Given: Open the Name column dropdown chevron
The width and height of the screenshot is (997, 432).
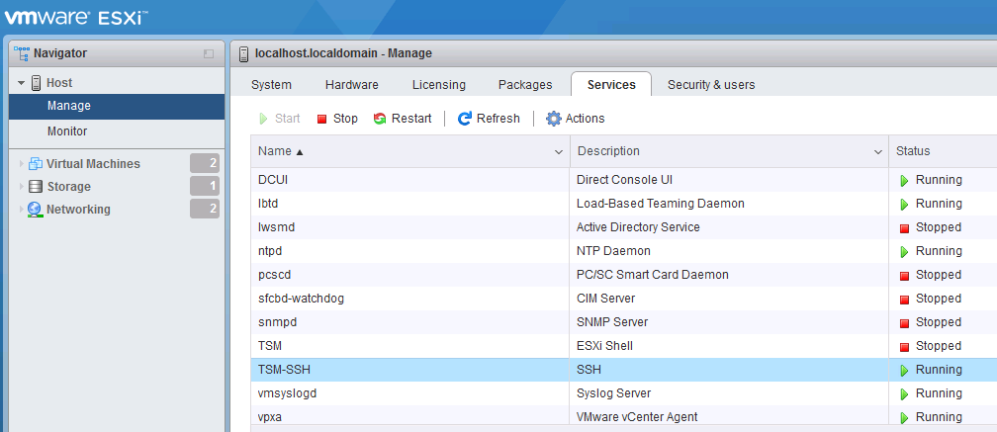Looking at the screenshot, I should pos(559,152).
